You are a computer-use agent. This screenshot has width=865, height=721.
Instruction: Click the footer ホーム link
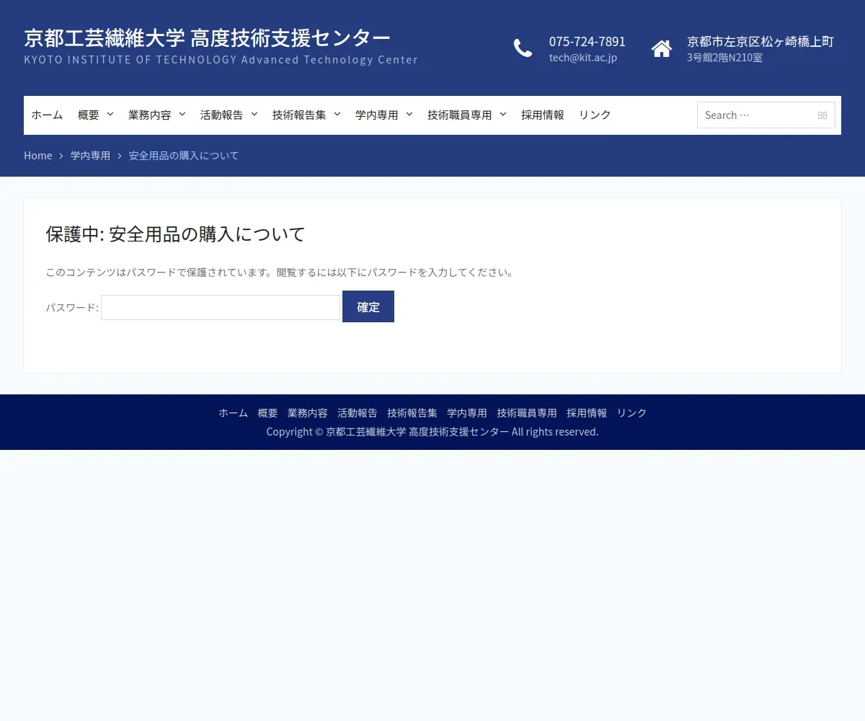point(234,413)
